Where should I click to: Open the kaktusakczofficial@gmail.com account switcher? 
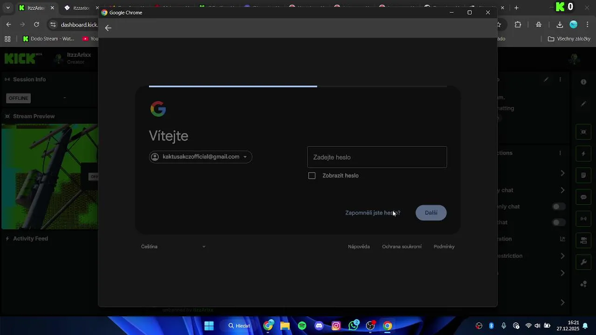coord(200,157)
